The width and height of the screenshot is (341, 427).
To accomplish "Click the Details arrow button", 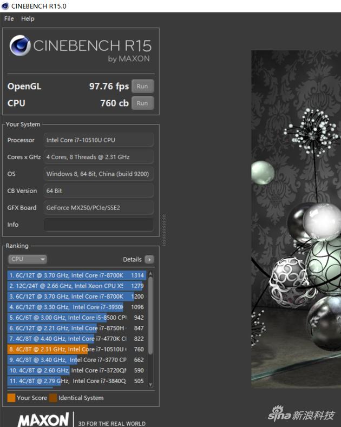I will (x=149, y=260).
